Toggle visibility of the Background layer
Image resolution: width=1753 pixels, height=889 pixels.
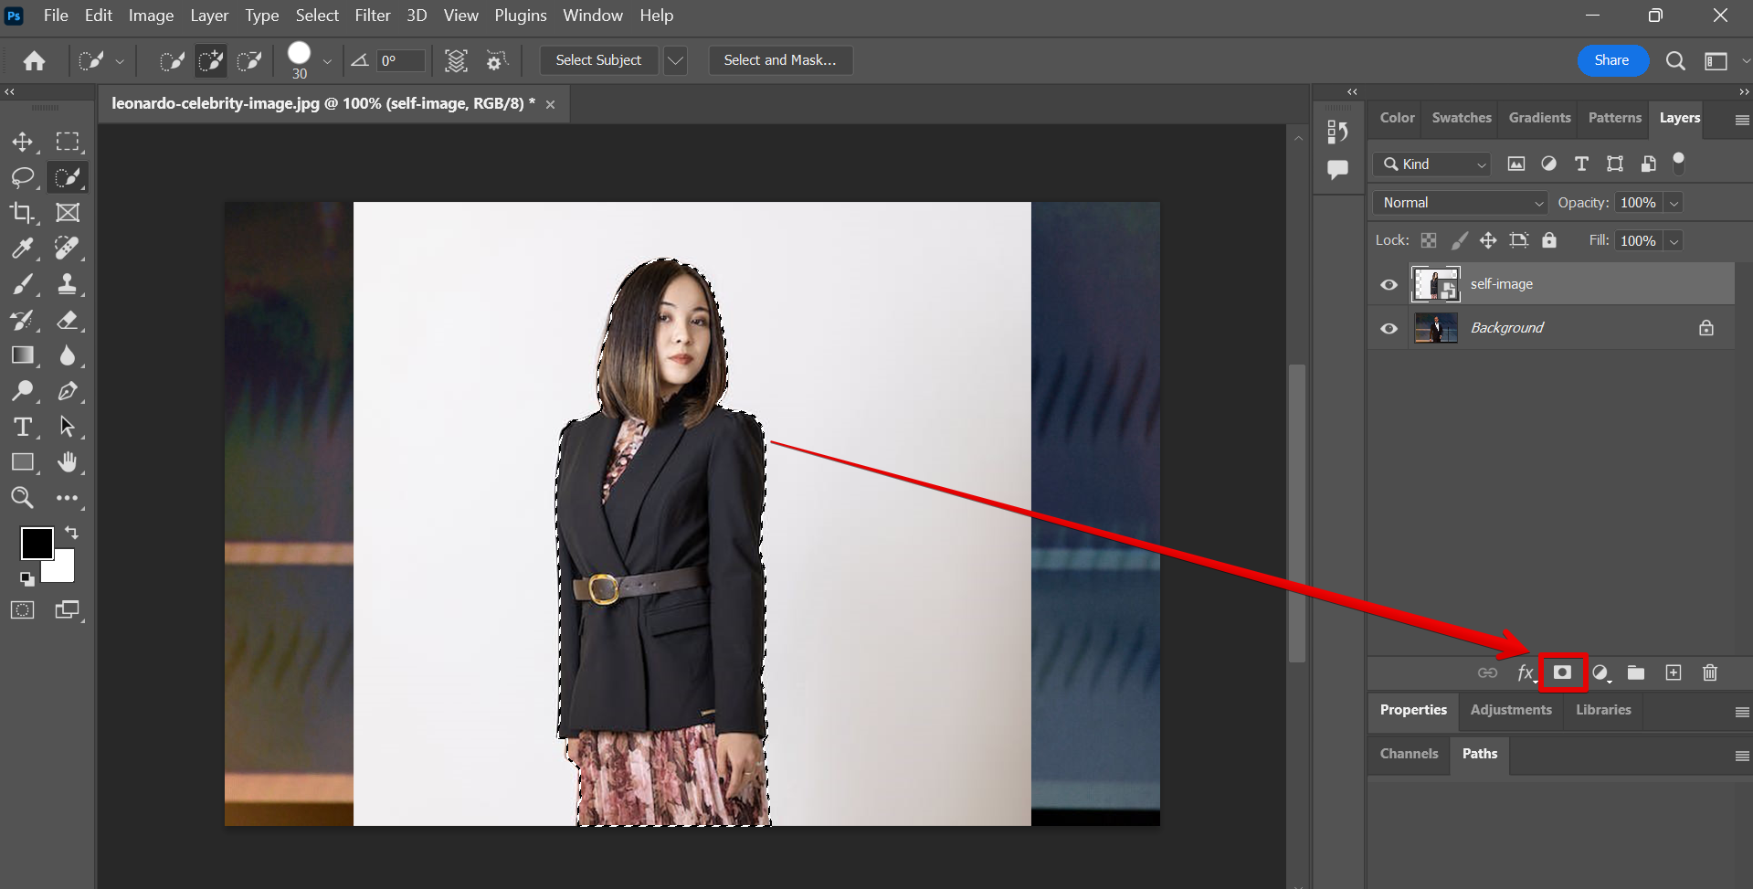click(1389, 329)
